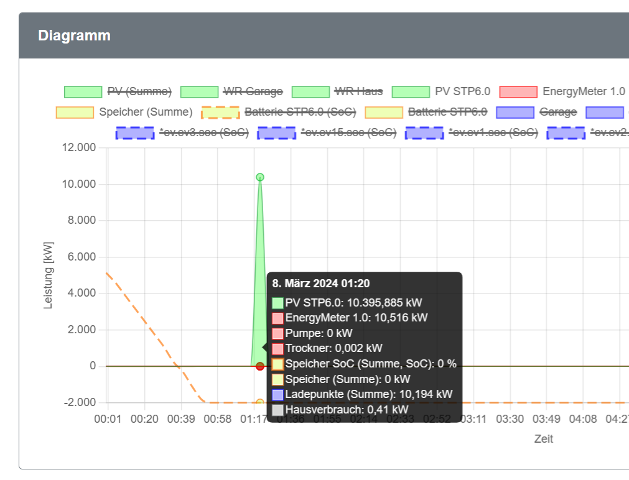Viewport: 629px width, 480px height.
Task: Hide the PV STP6.0 series in legend
Action: 441,91
